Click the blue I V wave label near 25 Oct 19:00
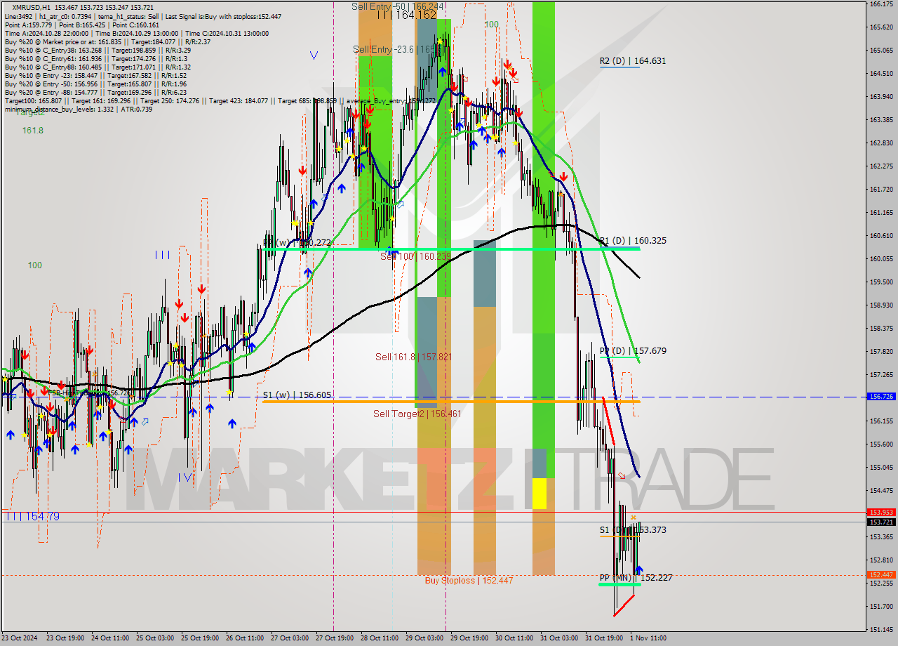The height and width of the screenshot is (646, 898). 185,477
